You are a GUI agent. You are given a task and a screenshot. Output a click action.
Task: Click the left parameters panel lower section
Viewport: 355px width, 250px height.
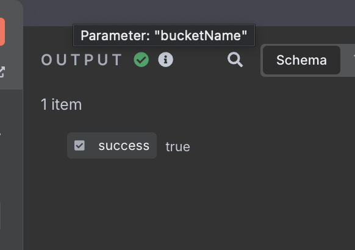coord(12,170)
